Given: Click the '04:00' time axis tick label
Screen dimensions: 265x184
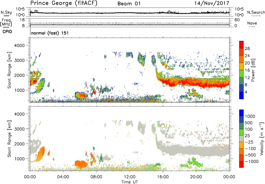Looking at the screenshot, I should click(x=63, y=177).
